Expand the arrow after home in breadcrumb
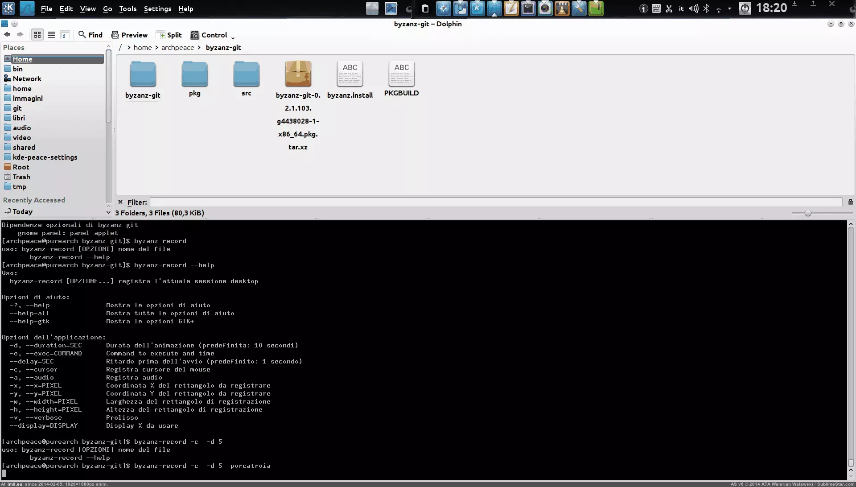 tap(156, 47)
